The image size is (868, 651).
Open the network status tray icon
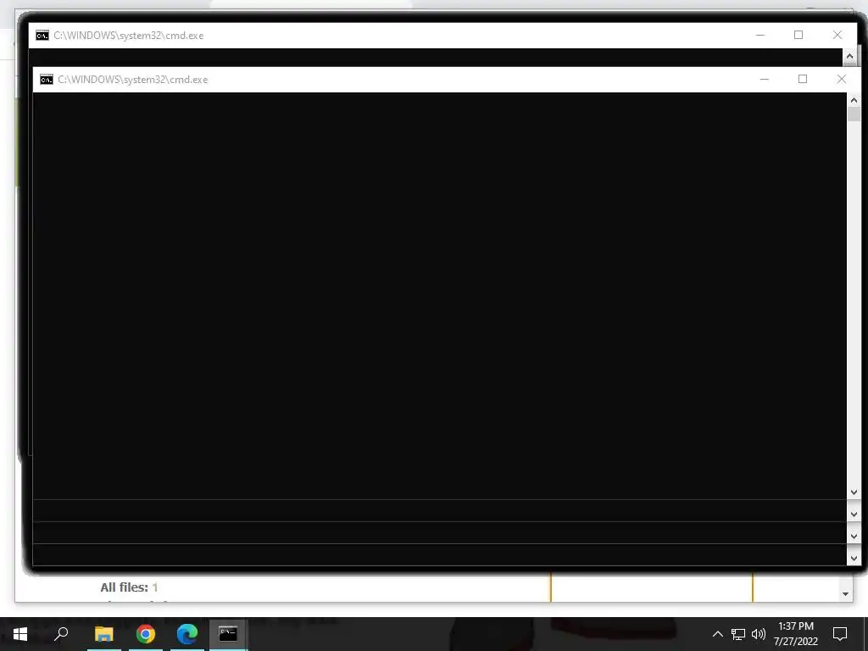[x=738, y=634]
